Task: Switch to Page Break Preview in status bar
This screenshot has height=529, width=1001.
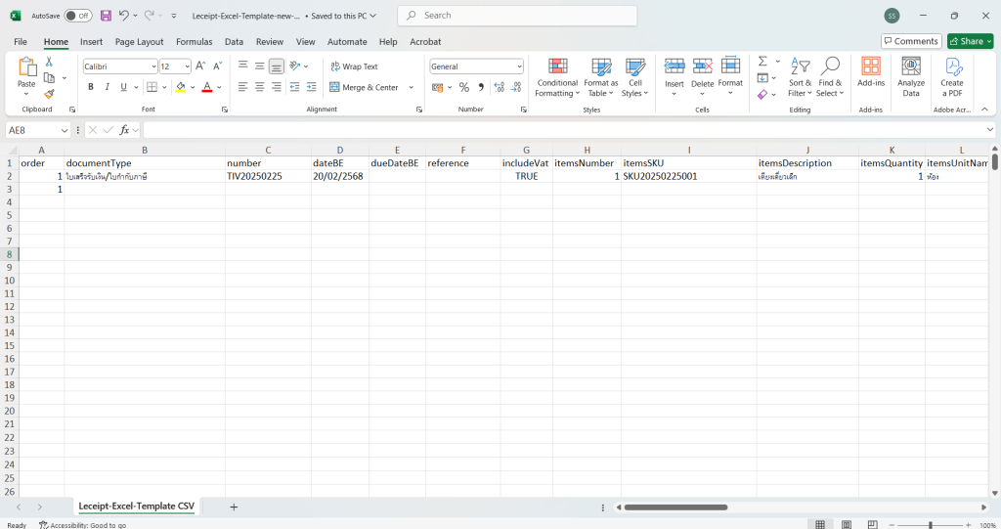Action: (x=872, y=524)
